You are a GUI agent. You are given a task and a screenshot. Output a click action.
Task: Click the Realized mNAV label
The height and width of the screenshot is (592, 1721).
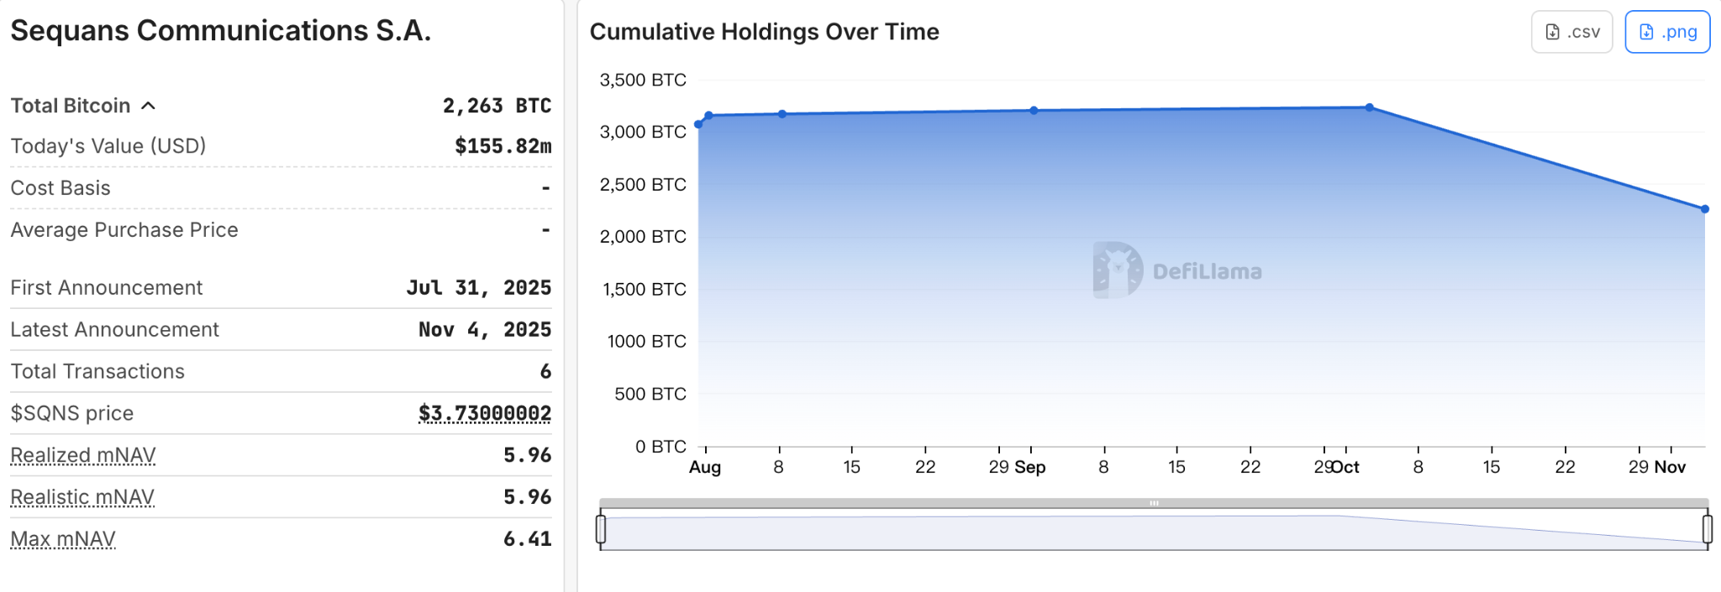point(83,455)
